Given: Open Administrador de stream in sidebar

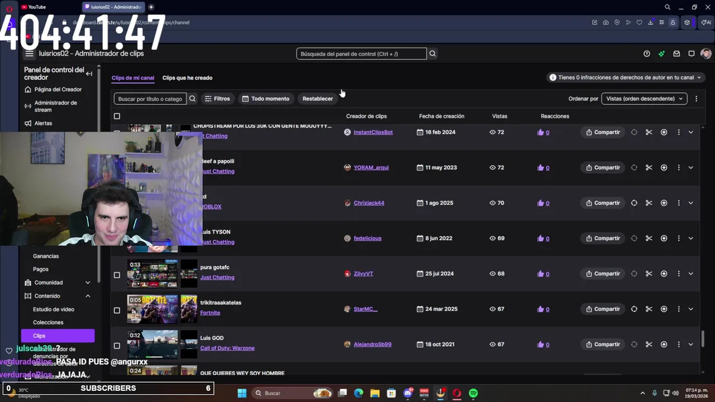Looking at the screenshot, I should click(55, 106).
